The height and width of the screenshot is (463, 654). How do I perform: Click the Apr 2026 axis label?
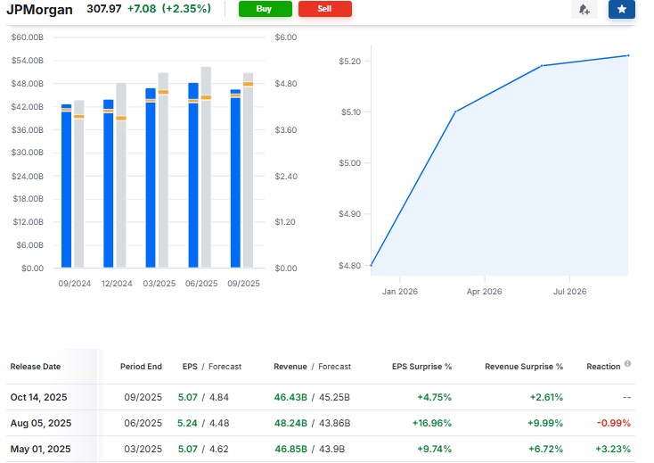(484, 292)
